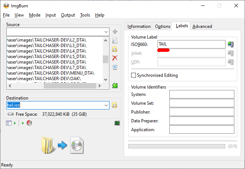245x169 pixels.
Task: Click the ISO9660 volume label field
Action: [191, 44]
